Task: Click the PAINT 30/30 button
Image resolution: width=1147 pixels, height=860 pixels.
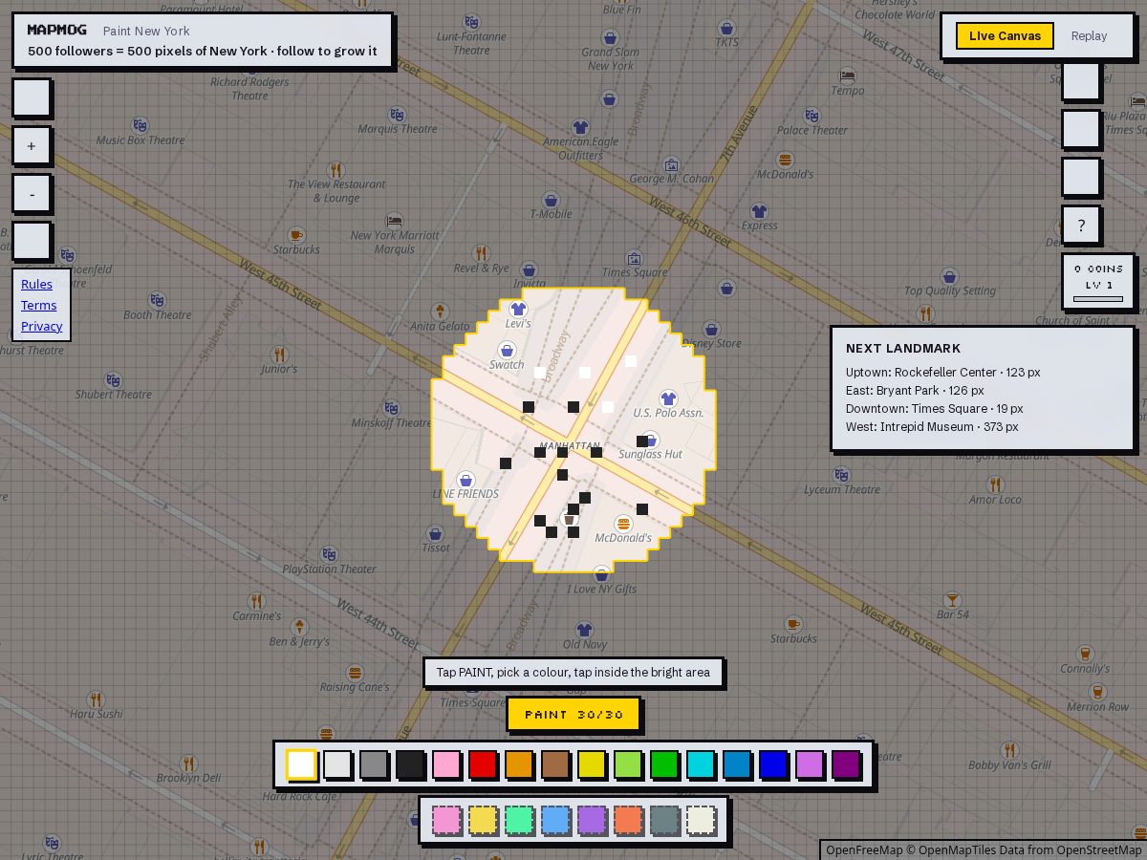Action: click(x=573, y=714)
